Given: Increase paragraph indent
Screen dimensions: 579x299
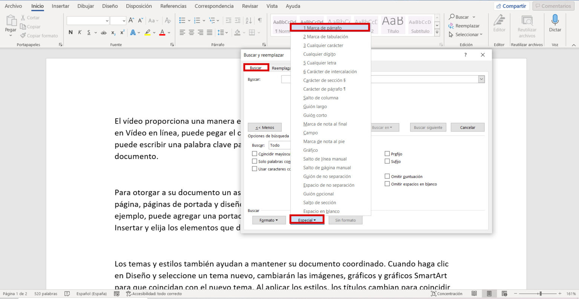Looking at the screenshot, I should click(x=237, y=20).
